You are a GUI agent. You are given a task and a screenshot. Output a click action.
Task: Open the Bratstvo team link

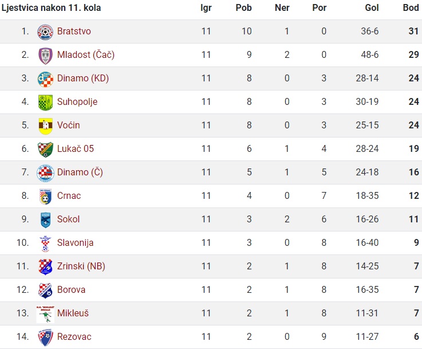coord(74,32)
